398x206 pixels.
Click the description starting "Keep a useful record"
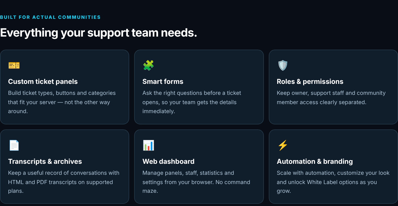[x=64, y=182]
